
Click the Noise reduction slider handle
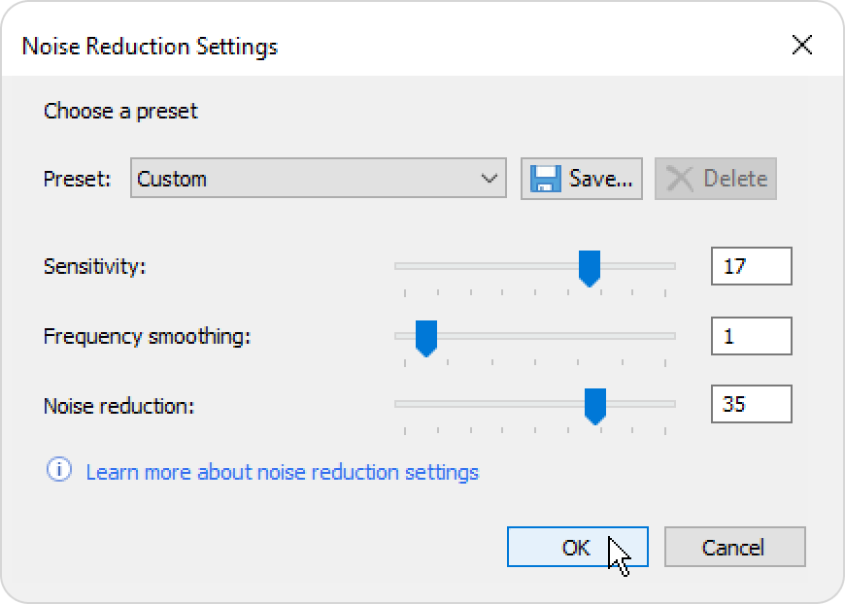[595, 406]
